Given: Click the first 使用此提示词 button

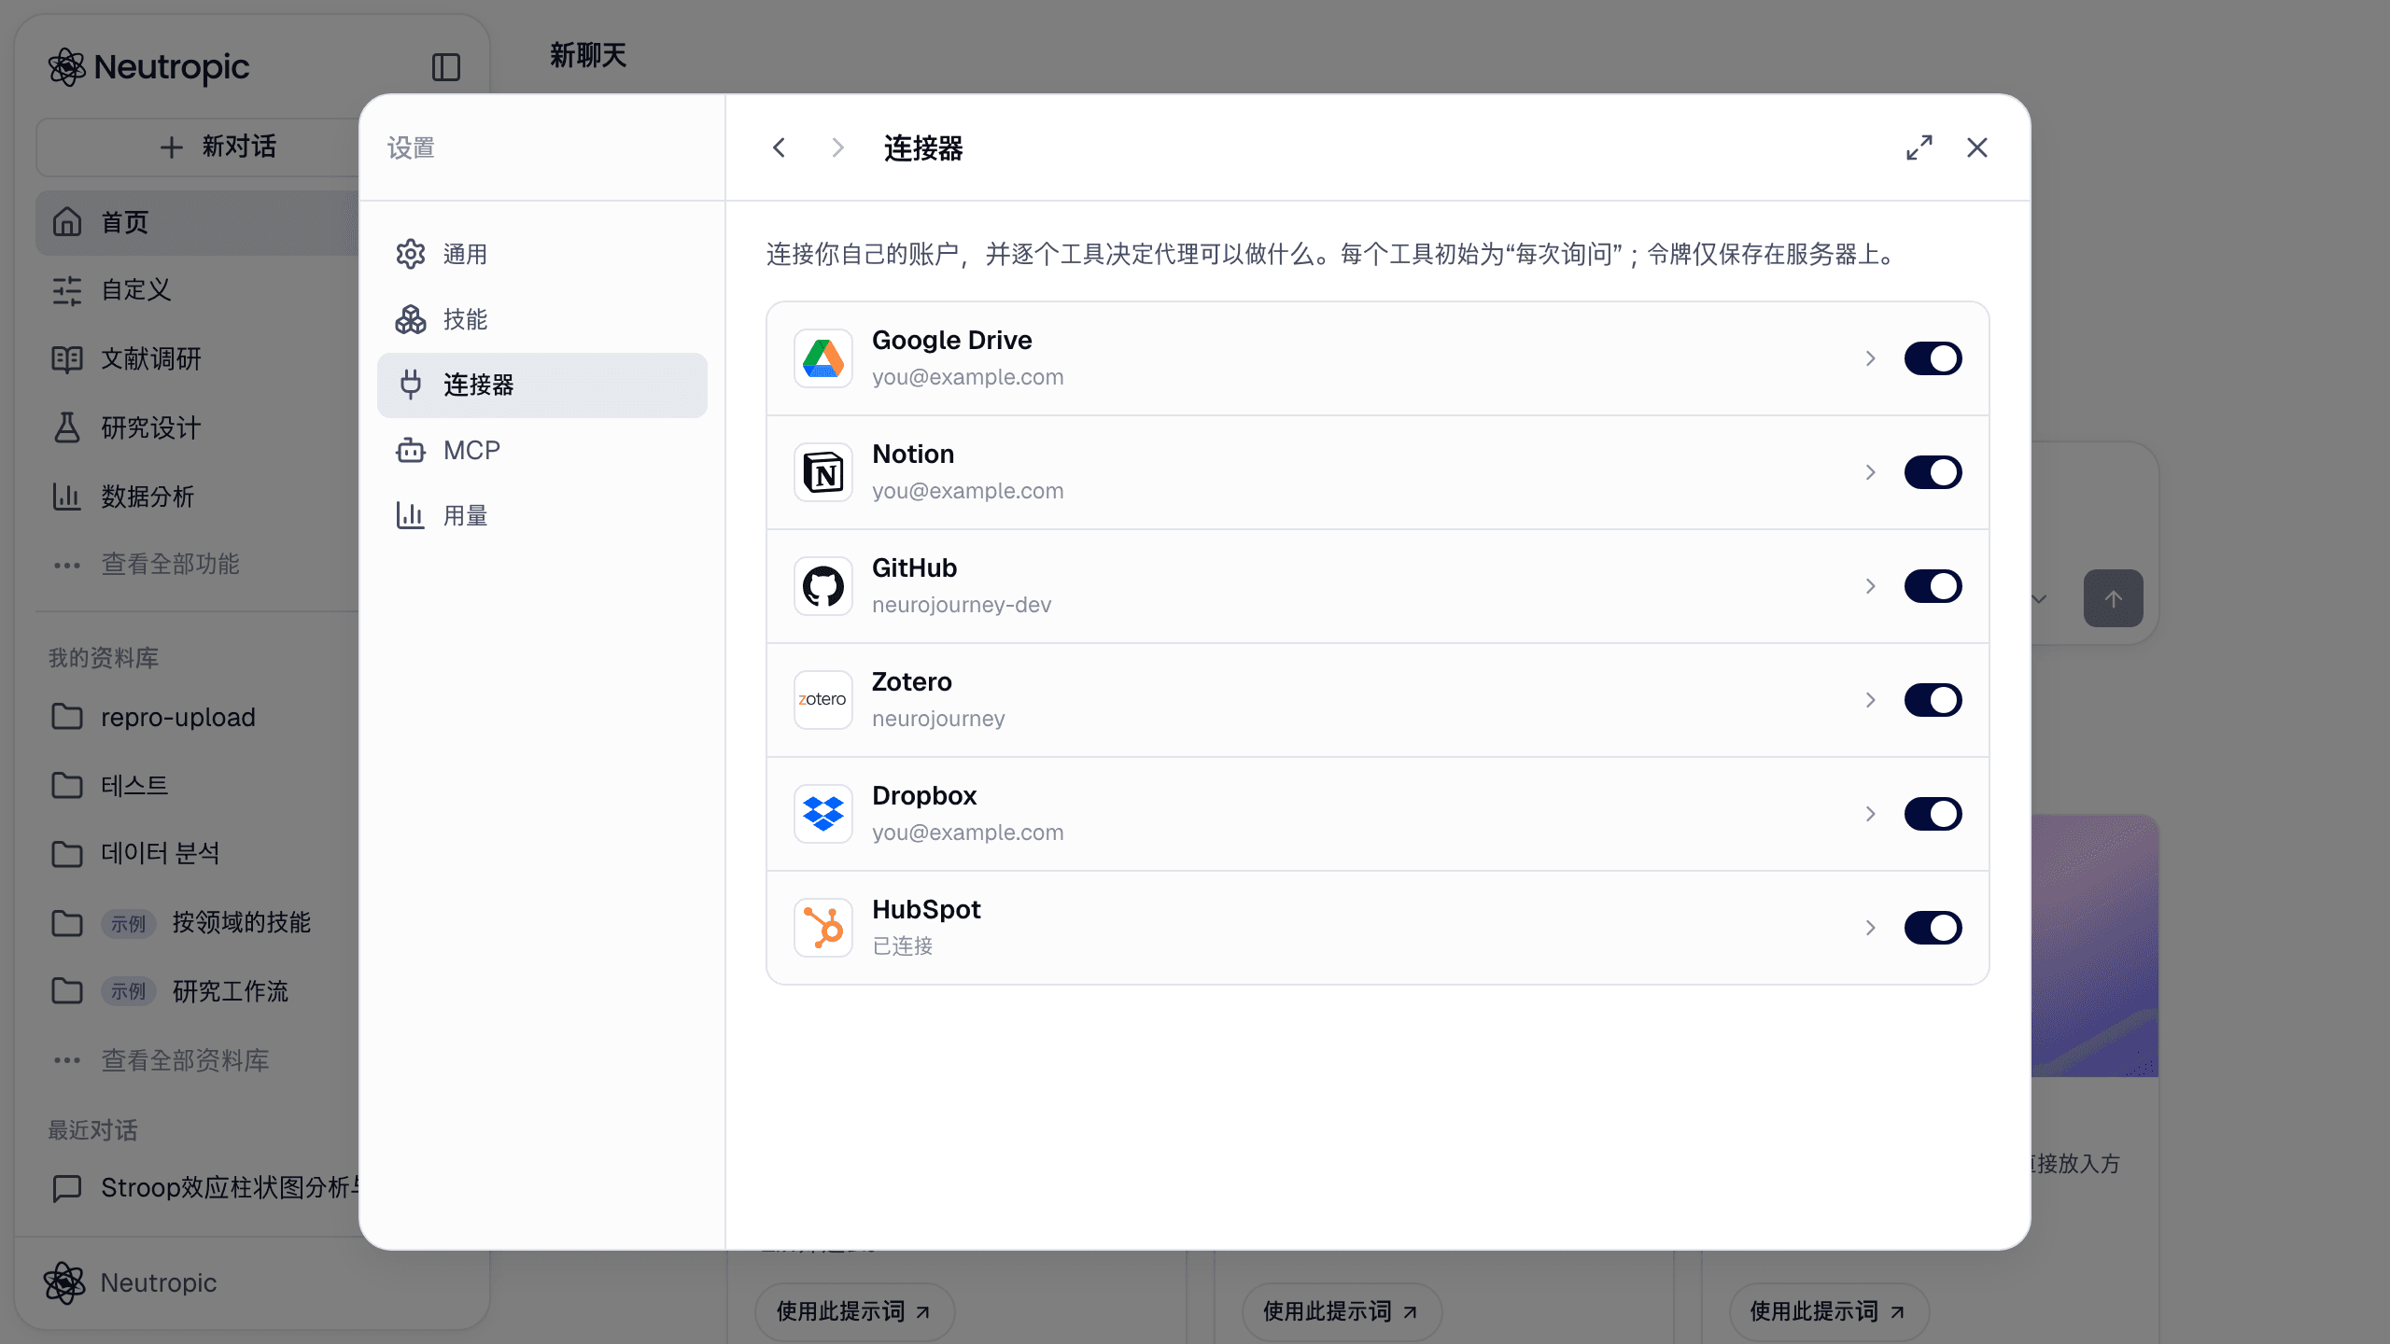Looking at the screenshot, I should [x=854, y=1311].
